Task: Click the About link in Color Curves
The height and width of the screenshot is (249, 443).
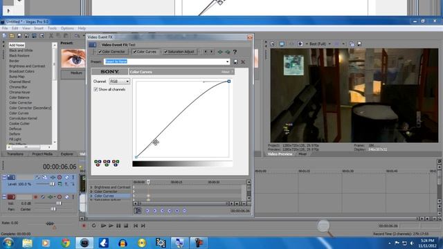Action: point(225,72)
